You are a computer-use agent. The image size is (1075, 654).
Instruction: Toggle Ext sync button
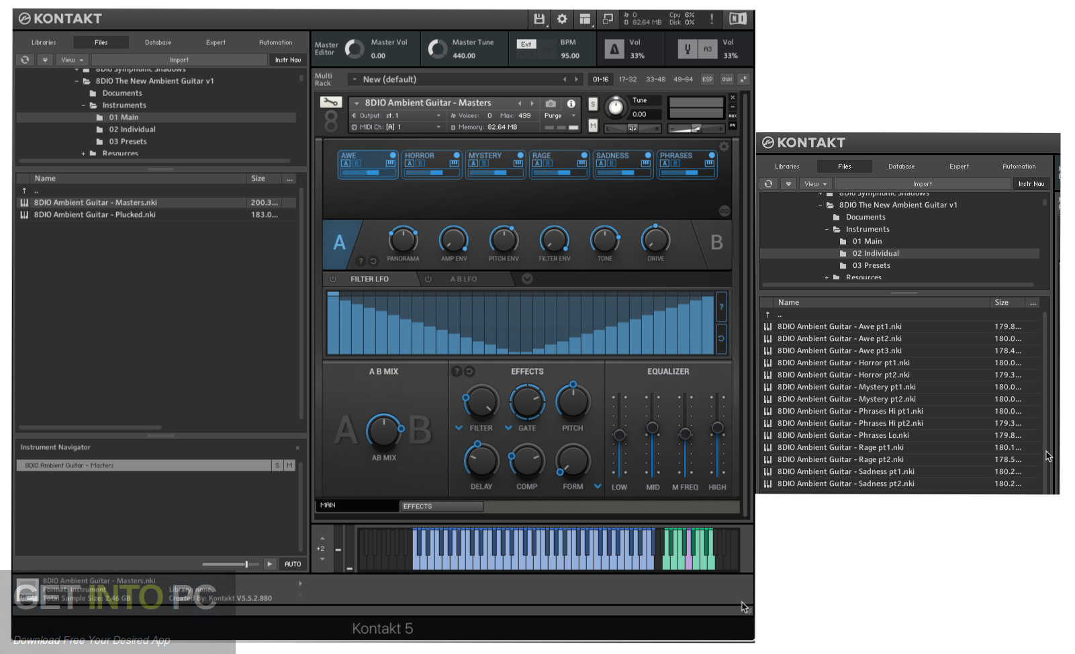tap(526, 44)
